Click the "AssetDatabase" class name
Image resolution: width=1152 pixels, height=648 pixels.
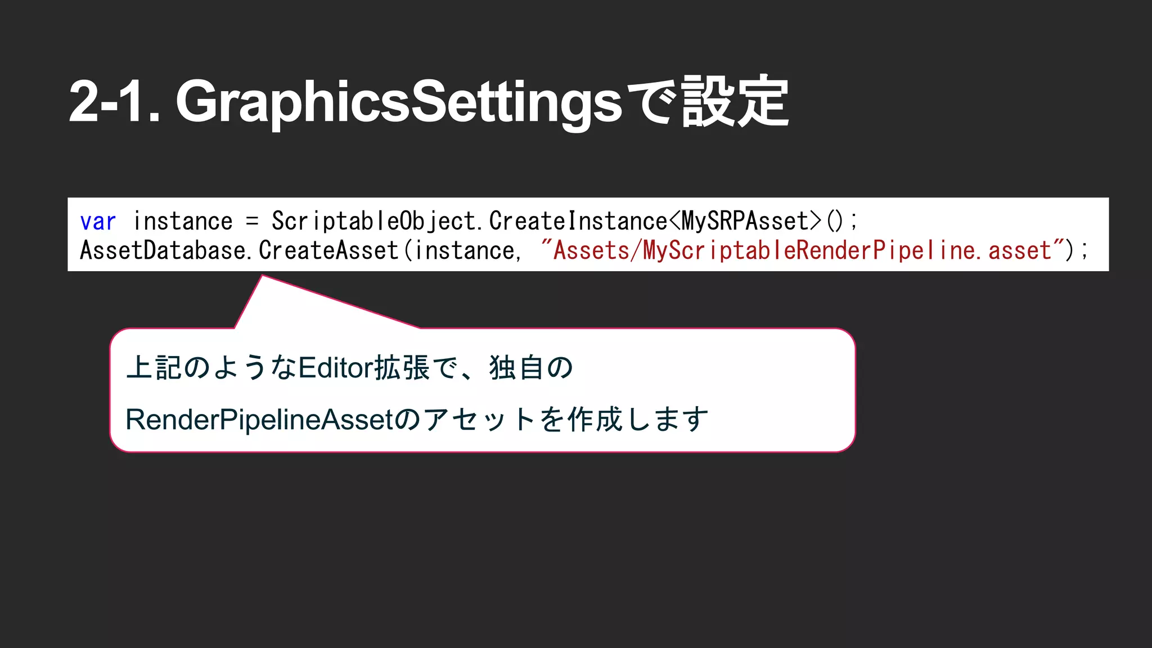point(163,251)
